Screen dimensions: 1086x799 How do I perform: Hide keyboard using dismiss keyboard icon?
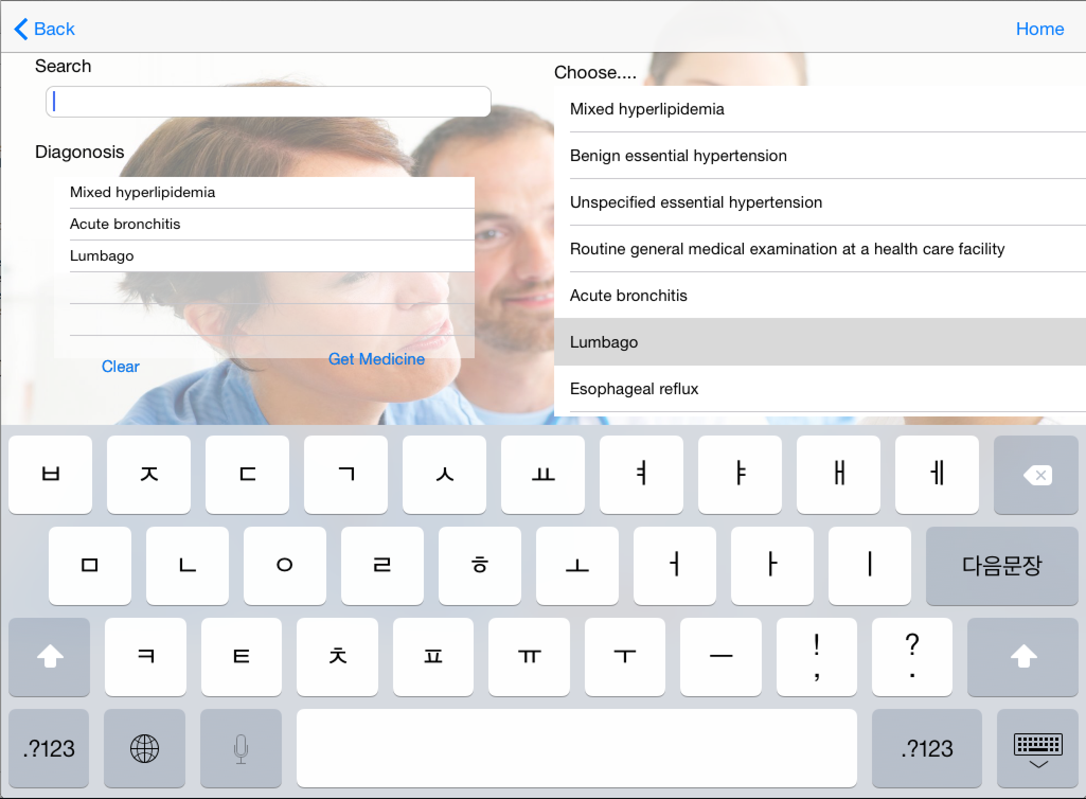pos(1037,749)
